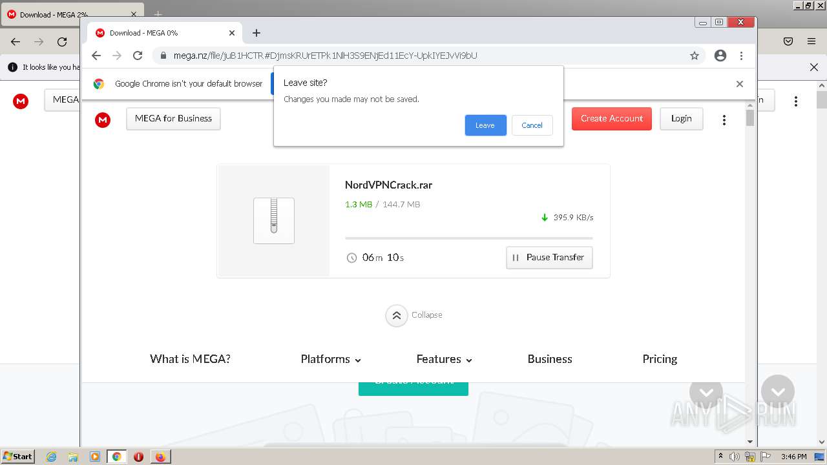The height and width of the screenshot is (465, 827).
Task: Open the Pricing menu item
Action: click(660, 359)
